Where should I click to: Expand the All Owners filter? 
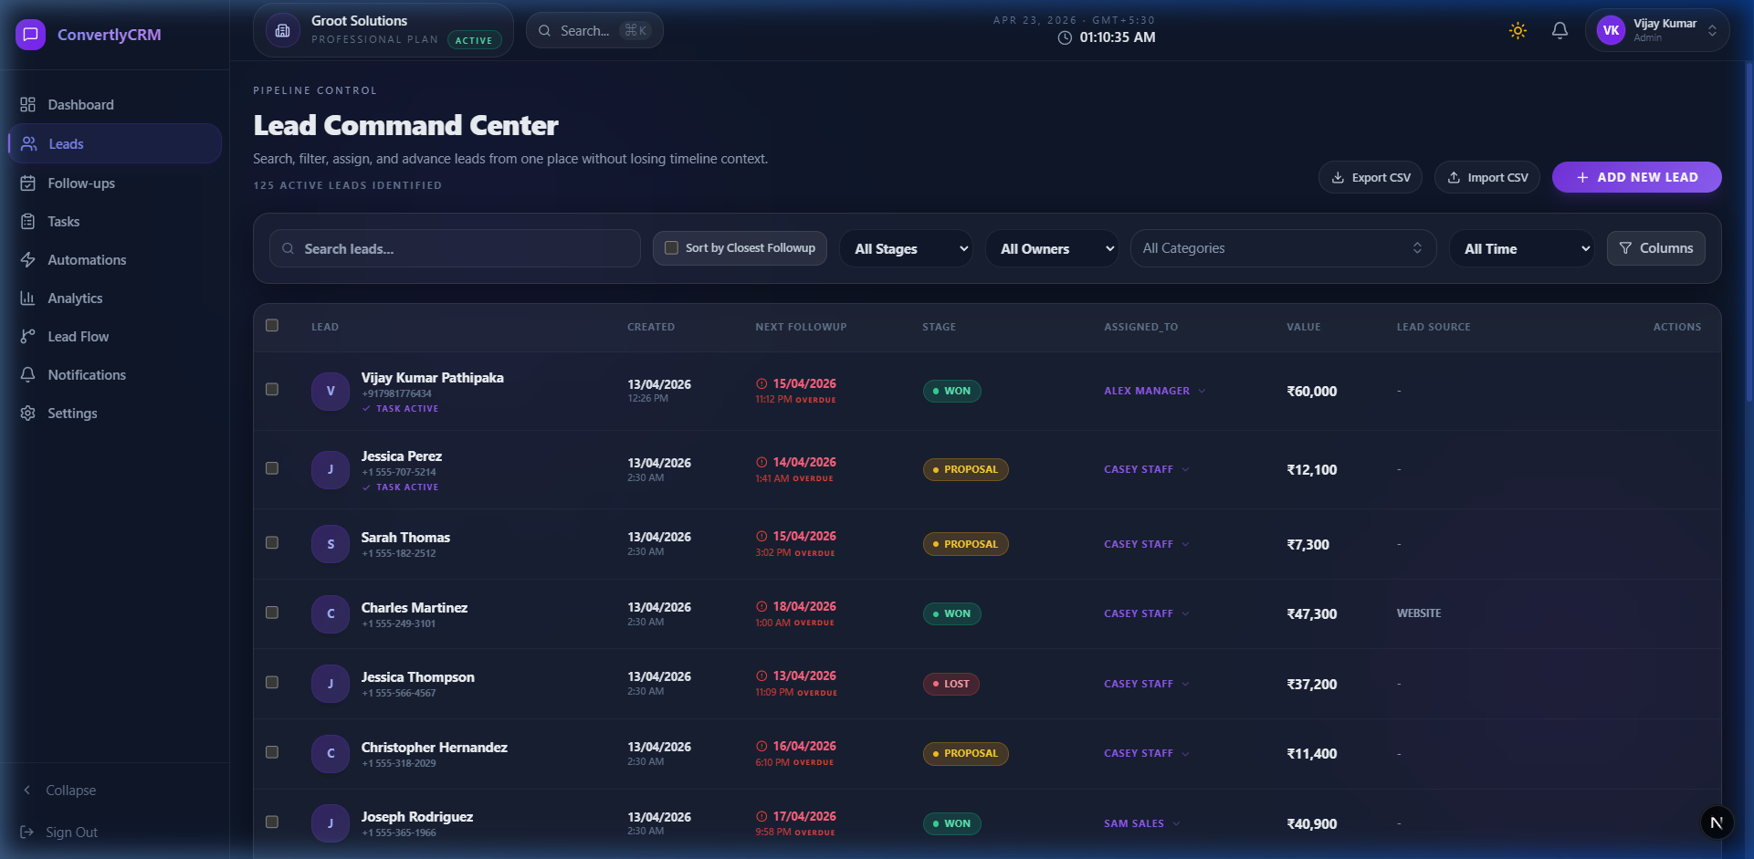click(x=1052, y=248)
